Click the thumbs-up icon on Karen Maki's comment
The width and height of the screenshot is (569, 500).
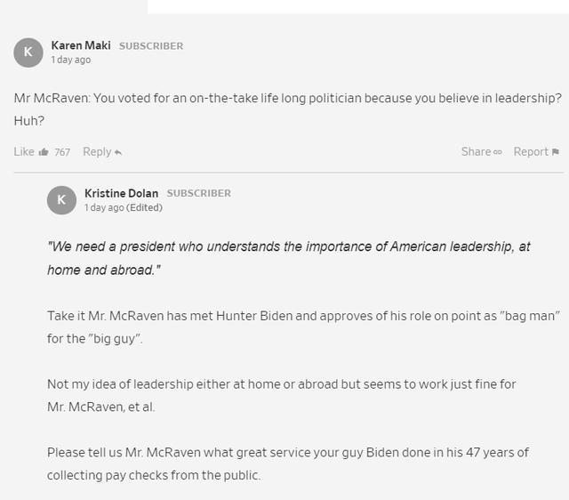[44, 152]
